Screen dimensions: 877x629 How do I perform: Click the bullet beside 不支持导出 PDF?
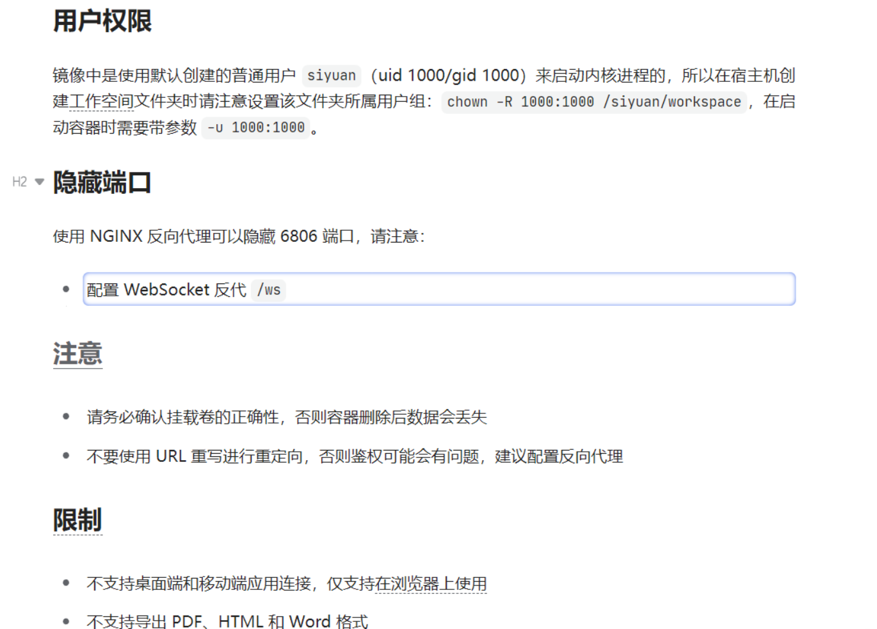(66, 621)
